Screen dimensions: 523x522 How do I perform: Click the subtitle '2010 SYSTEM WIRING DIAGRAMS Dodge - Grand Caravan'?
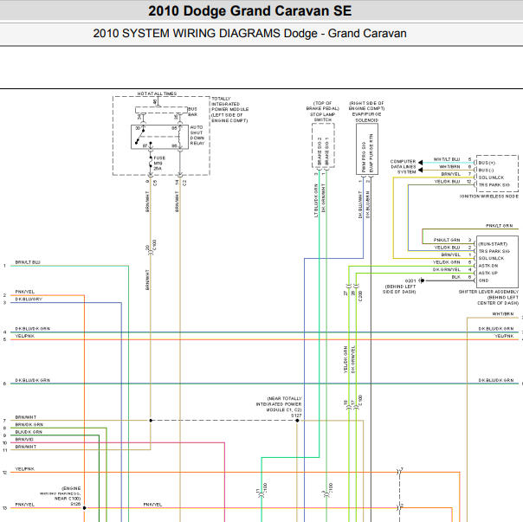pos(249,34)
